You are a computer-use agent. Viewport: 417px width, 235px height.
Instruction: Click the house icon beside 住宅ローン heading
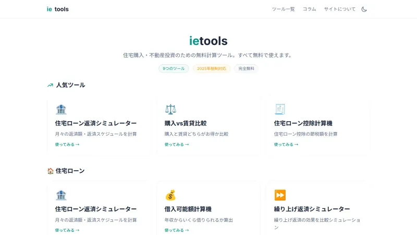(x=50, y=171)
